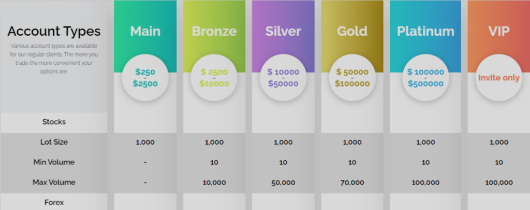Select the Main account type header
Screen dimensions: 530x210
tap(145, 31)
